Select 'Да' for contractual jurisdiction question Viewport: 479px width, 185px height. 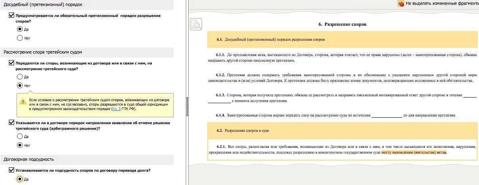point(20,179)
